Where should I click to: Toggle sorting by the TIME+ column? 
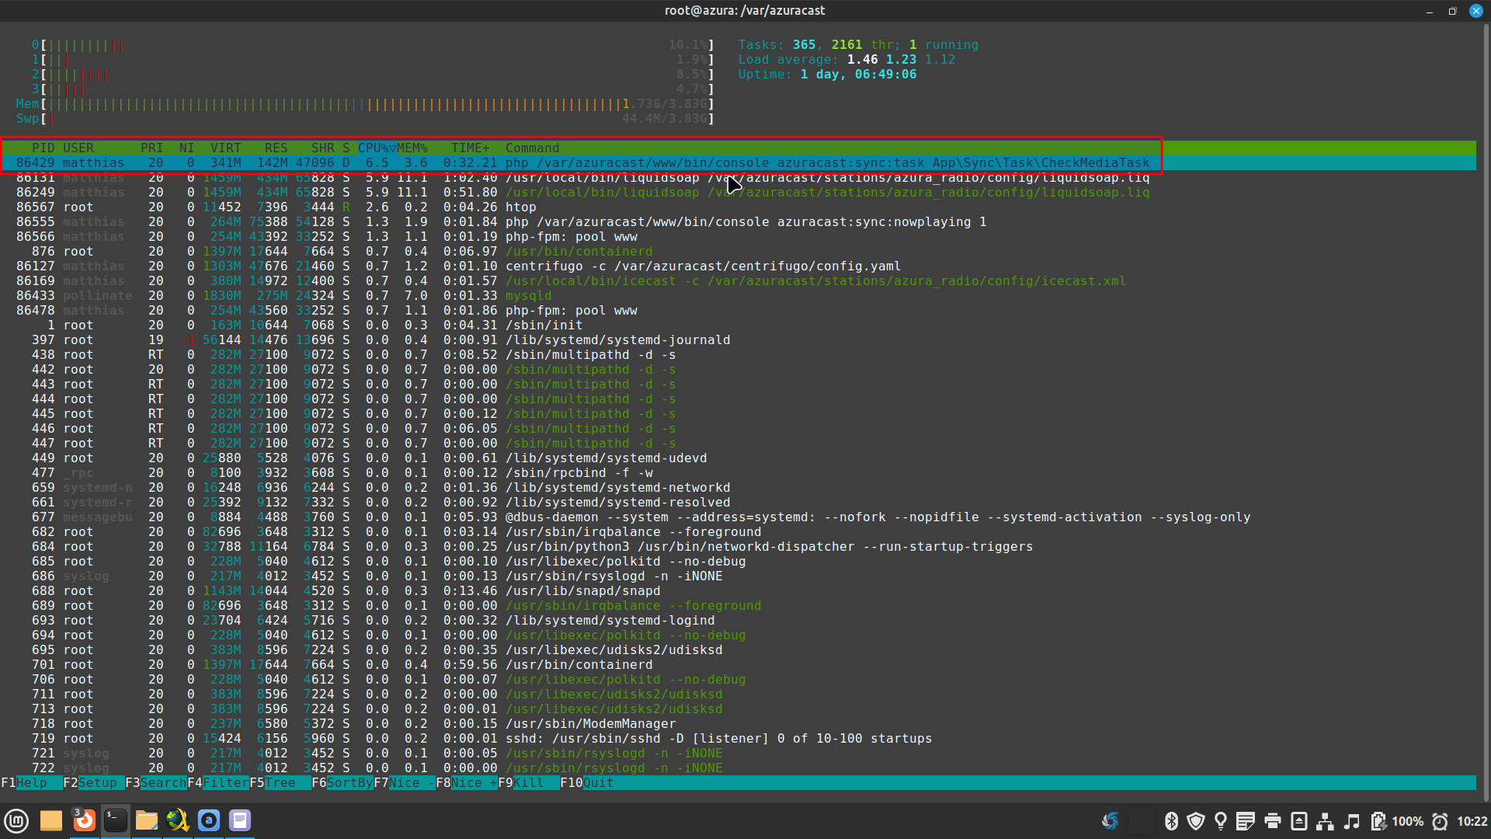click(470, 148)
